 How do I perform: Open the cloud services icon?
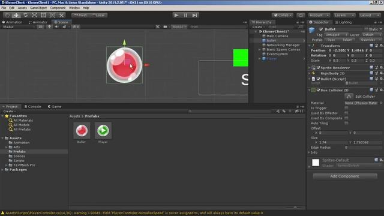pos(301,15)
